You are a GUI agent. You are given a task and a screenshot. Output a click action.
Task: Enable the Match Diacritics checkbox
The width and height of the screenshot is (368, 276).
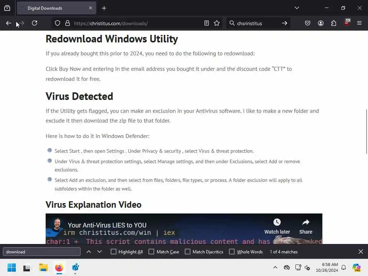pyautogui.click(x=188, y=252)
